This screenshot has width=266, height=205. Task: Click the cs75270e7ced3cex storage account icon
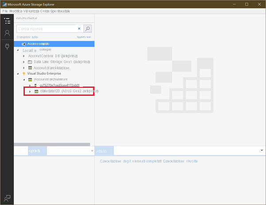[35, 85]
